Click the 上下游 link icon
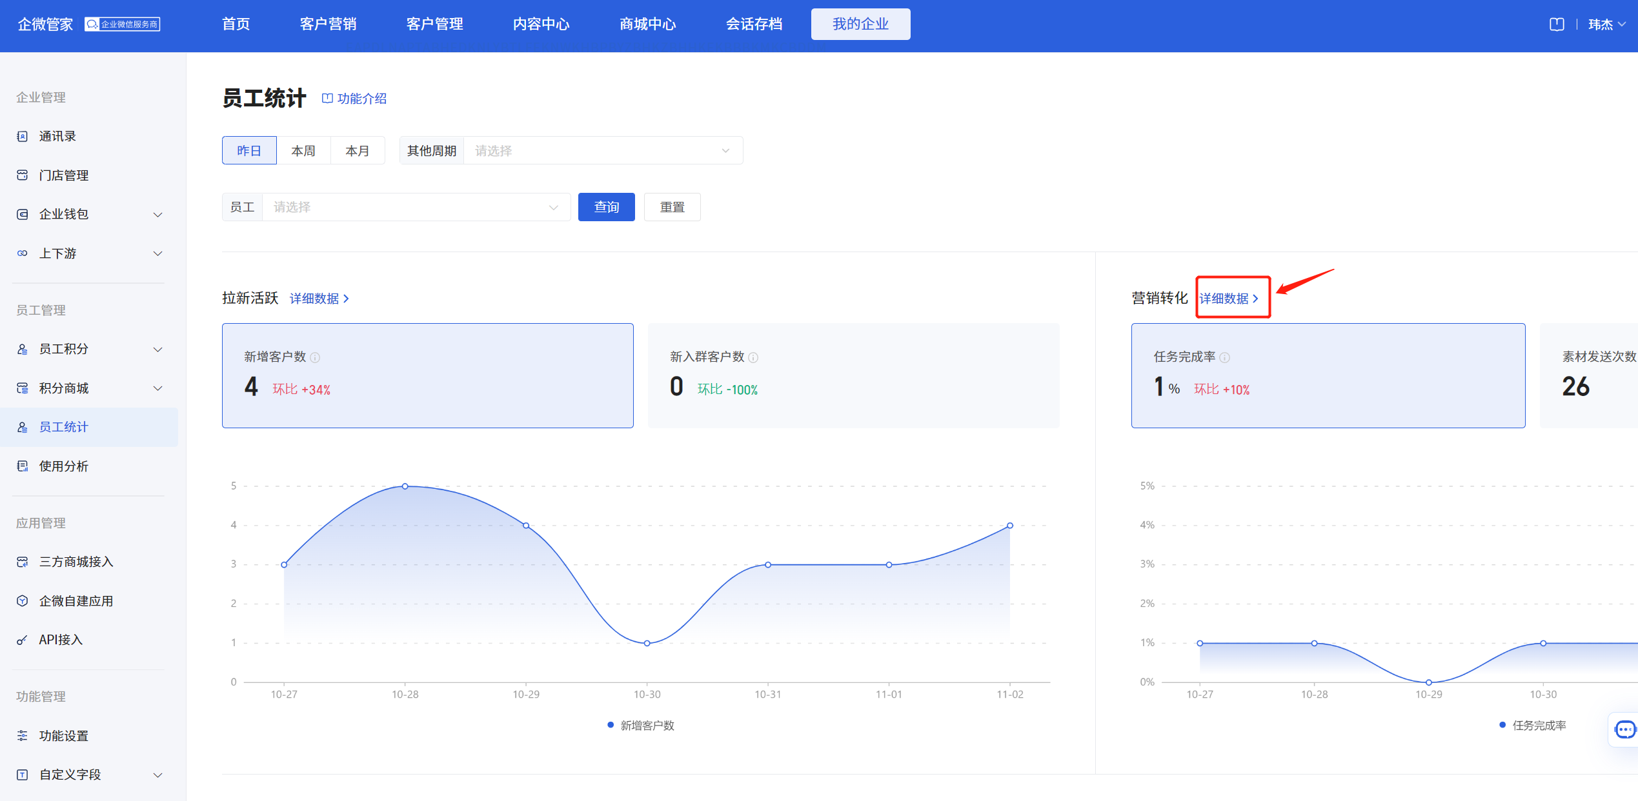 pyautogui.click(x=23, y=253)
